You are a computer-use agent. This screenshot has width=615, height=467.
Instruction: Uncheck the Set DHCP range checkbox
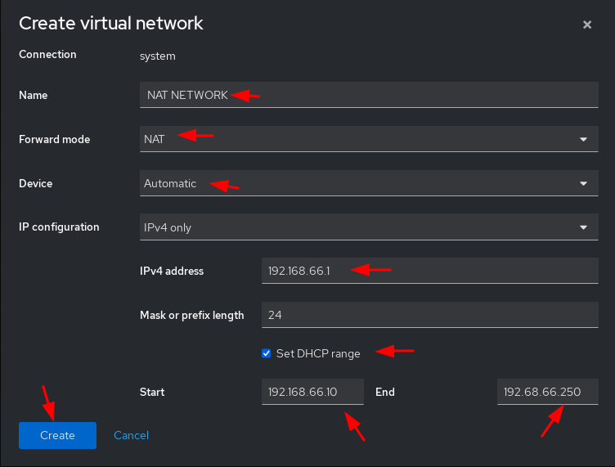(267, 353)
